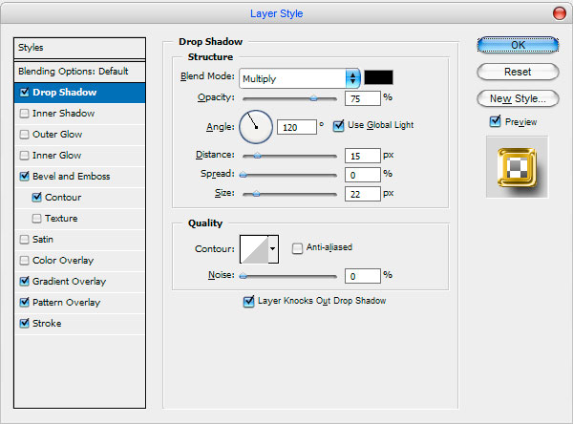The image size is (573, 424).
Task: Open the Color Overlay settings
Action: point(63,261)
